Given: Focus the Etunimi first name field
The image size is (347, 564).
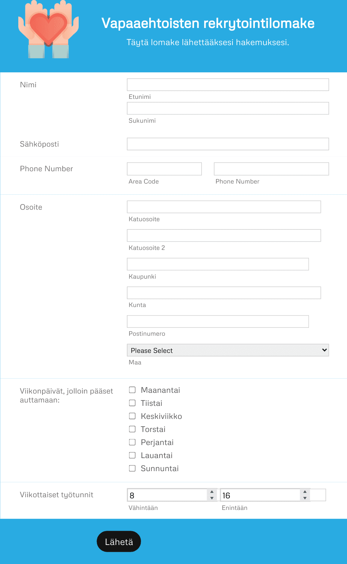Looking at the screenshot, I should pyautogui.click(x=228, y=85).
